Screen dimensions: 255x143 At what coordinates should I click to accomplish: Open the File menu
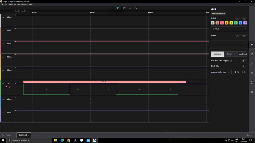2,4
